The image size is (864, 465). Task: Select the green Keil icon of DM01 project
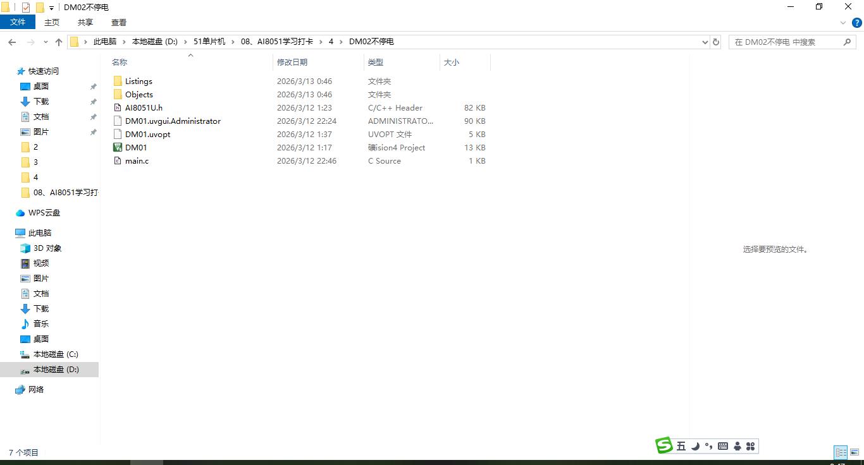click(x=118, y=147)
